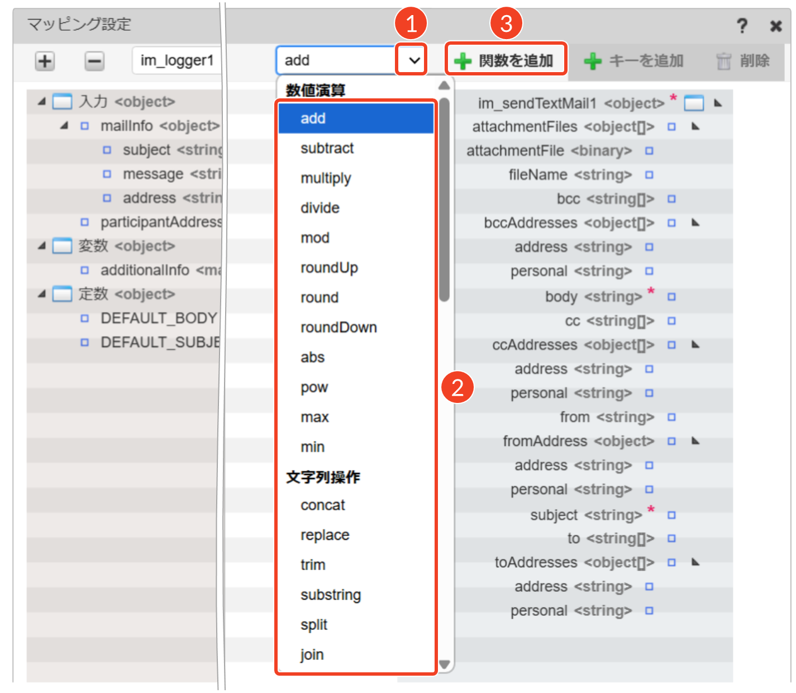Screen dimensions: 796x693
Task: Click the minus collapse-all icon
Action: pos(94,61)
